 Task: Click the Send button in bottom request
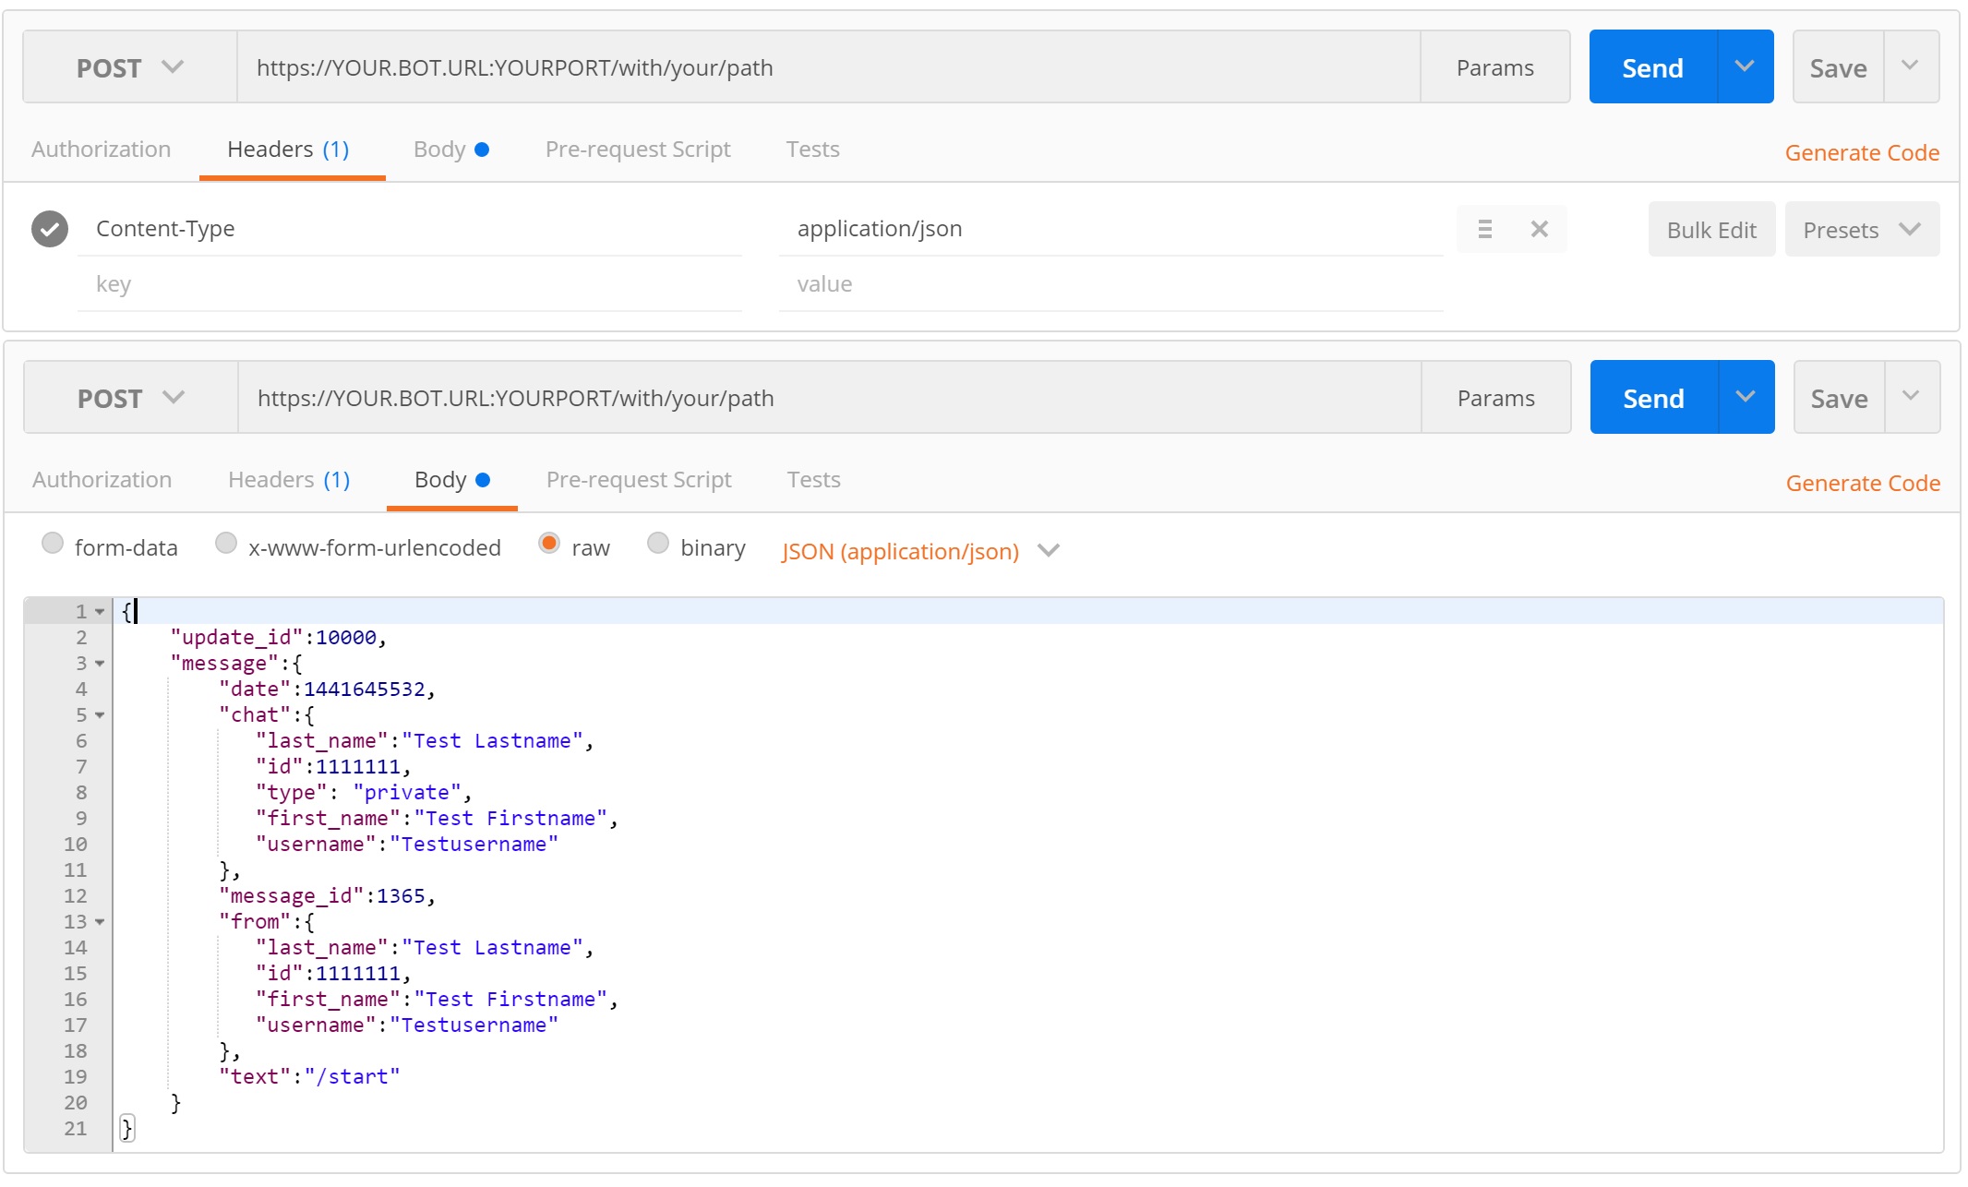tap(1653, 397)
